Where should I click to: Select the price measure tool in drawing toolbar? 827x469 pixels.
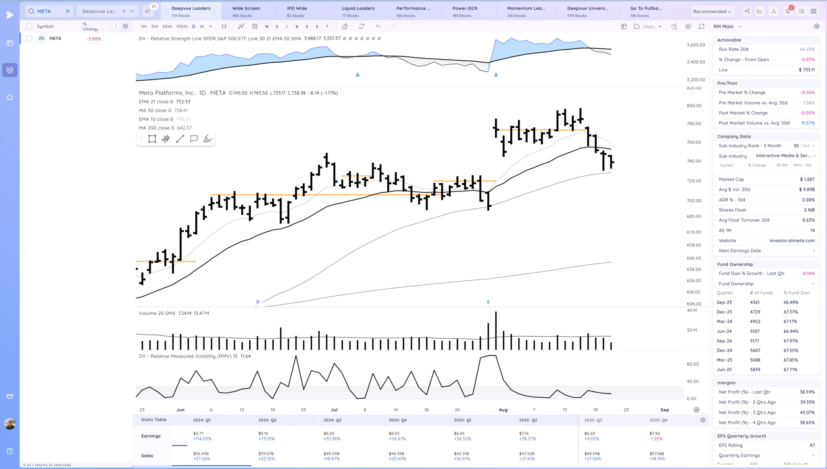coord(166,139)
